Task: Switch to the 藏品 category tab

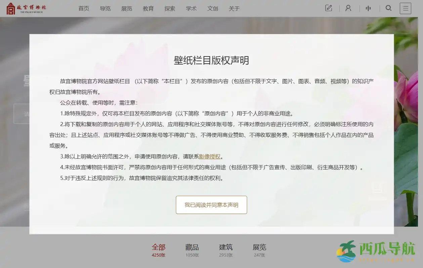Action: click(192, 247)
